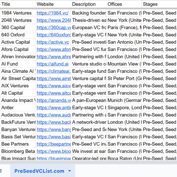This screenshot has width=177, height=177.
Task: Select the PreSeedVCList.com sheet tab
Action: tap(42, 171)
